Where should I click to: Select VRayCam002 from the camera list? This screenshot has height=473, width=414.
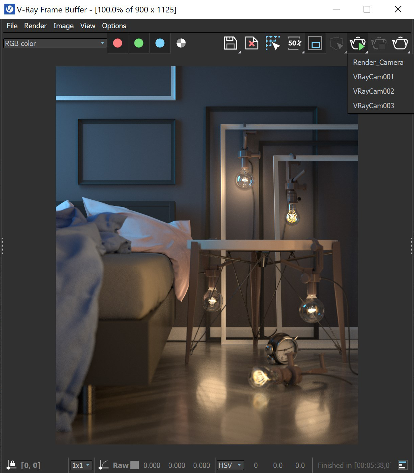click(x=373, y=91)
